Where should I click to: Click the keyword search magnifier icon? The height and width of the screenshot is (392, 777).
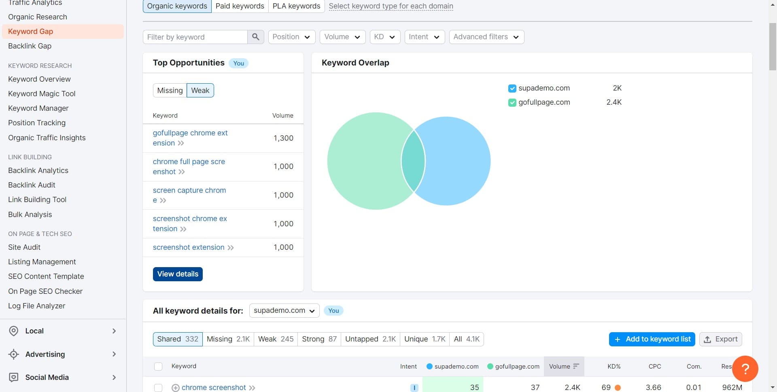255,37
